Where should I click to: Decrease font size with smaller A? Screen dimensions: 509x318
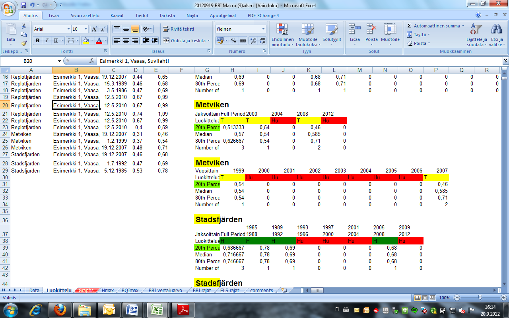[x=103, y=29]
